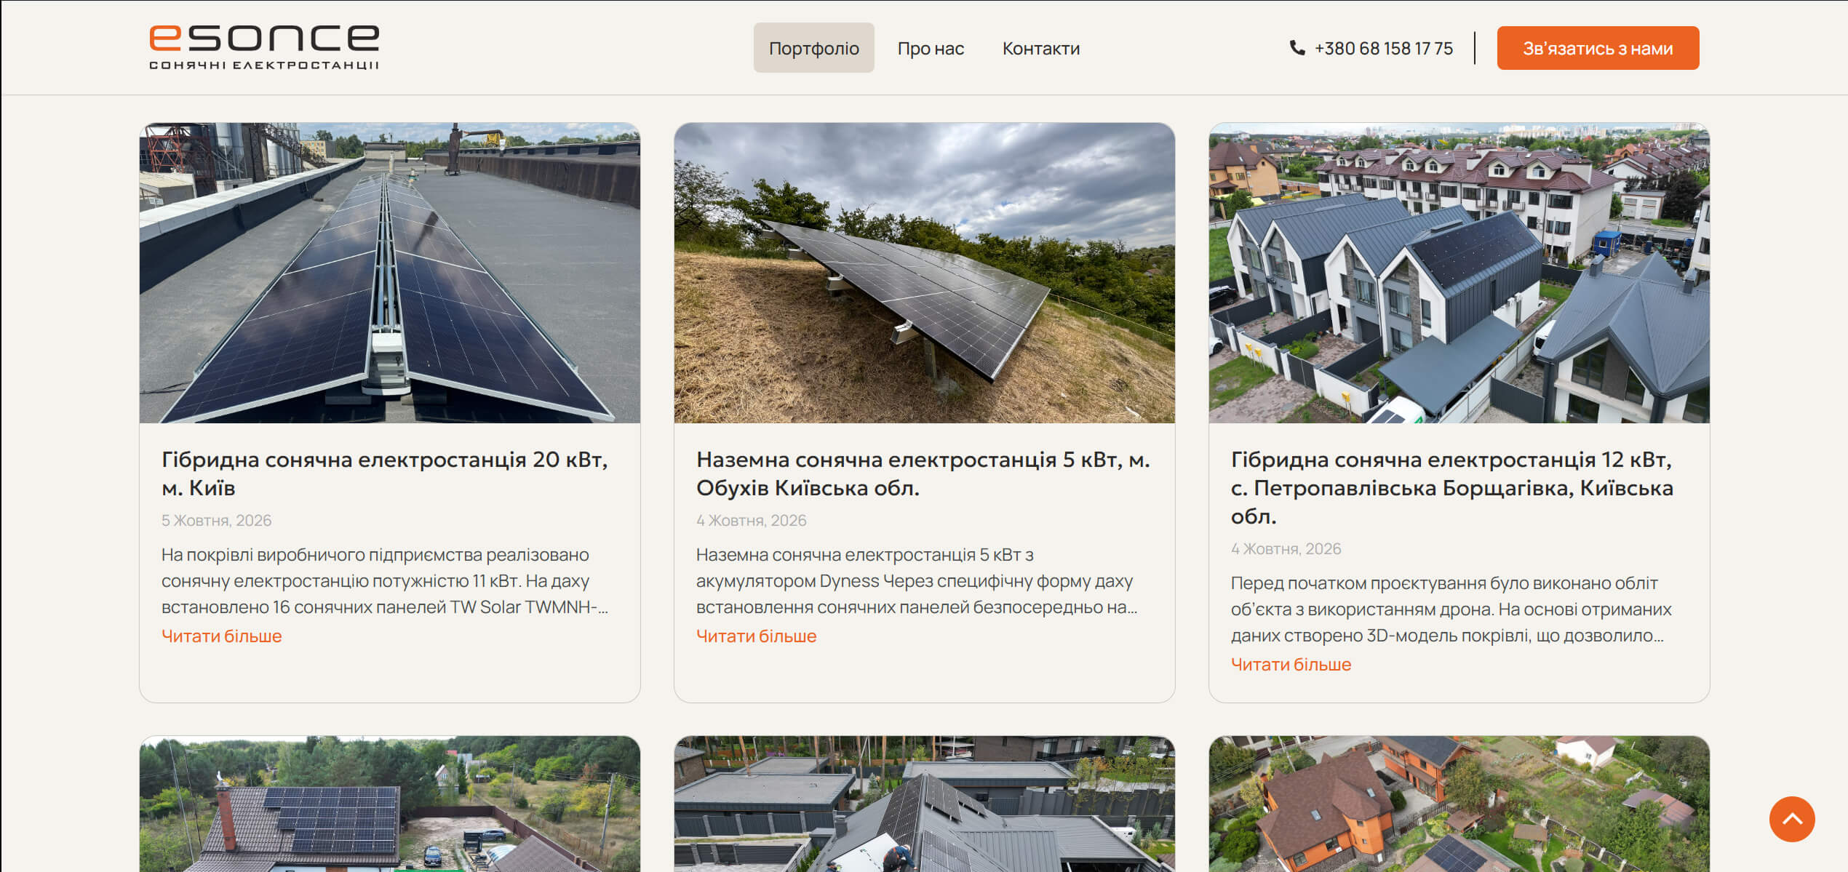Click the date 5 Жовтня, 2026
This screenshot has height=872, width=1848.
tap(216, 520)
